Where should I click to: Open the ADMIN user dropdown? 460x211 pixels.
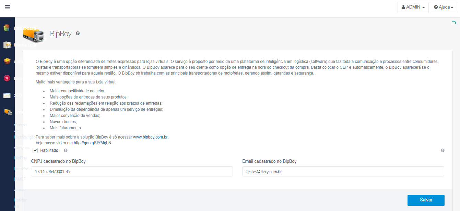[x=413, y=7]
